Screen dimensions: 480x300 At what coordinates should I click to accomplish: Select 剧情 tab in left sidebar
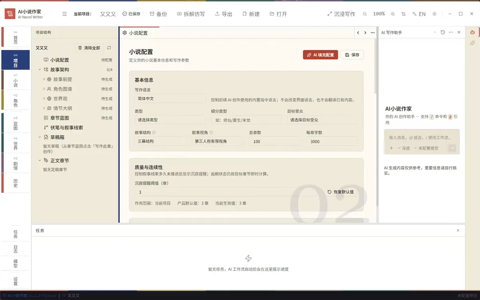pos(16,163)
